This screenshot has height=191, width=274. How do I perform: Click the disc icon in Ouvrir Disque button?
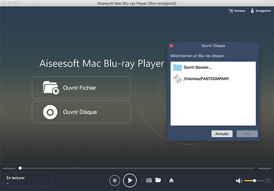tap(50, 112)
